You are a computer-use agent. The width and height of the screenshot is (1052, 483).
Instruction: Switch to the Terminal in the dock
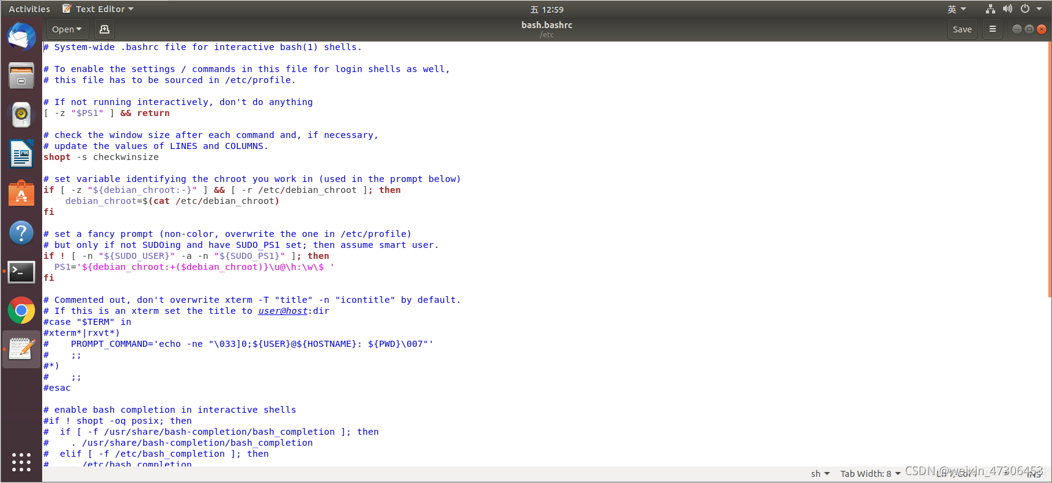21,272
